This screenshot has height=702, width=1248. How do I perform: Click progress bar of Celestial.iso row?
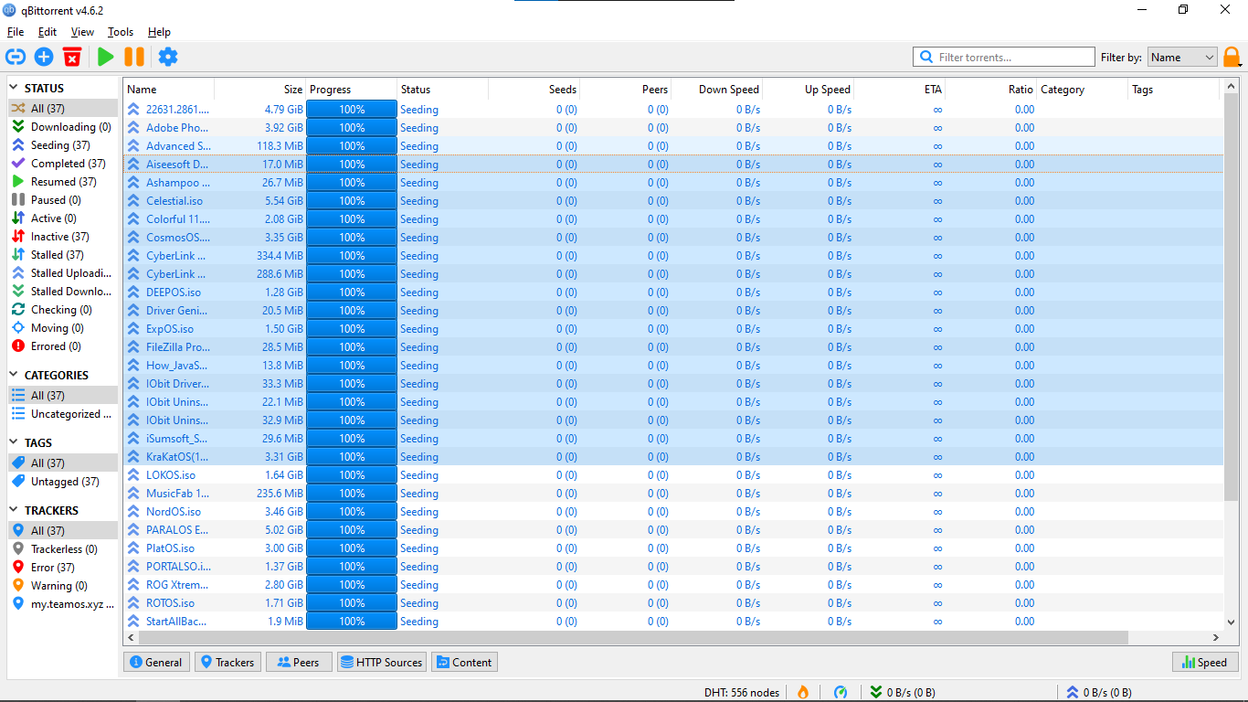(352, 201)
